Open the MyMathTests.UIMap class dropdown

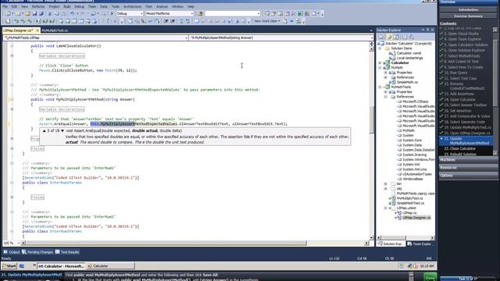point(186,38)
